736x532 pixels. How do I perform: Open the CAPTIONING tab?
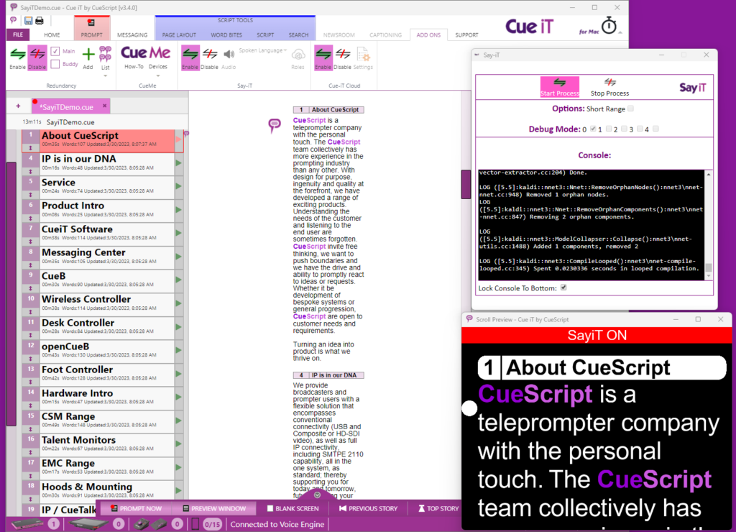tap(387, 34)
